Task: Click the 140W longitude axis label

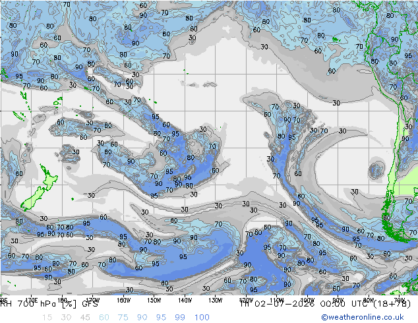Action: click(x=185, y=300)
